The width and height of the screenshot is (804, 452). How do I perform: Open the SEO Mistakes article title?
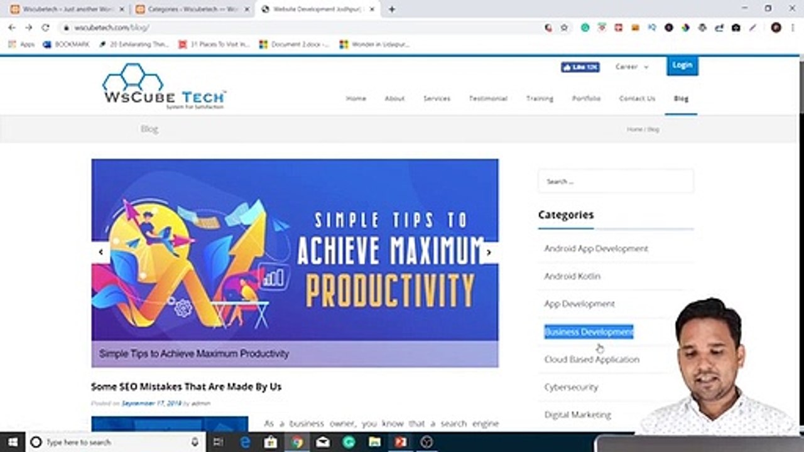pos(186,387)
